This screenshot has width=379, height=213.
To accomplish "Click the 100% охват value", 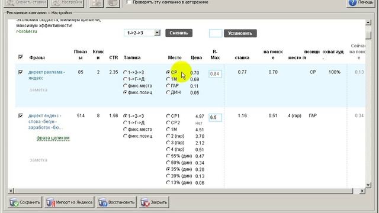I will (335, 72).
